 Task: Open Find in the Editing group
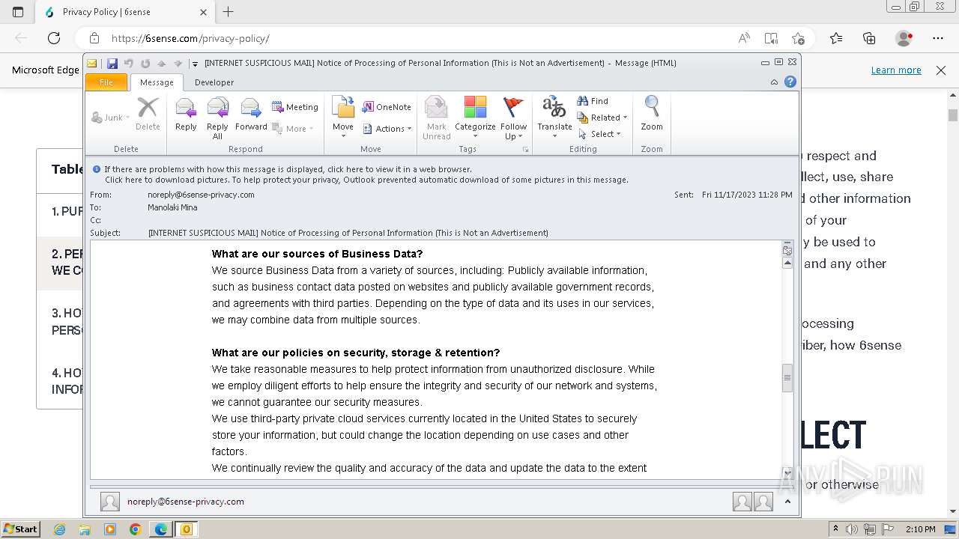tap(593, 101)
